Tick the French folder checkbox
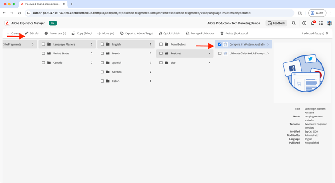 (102, 54)
